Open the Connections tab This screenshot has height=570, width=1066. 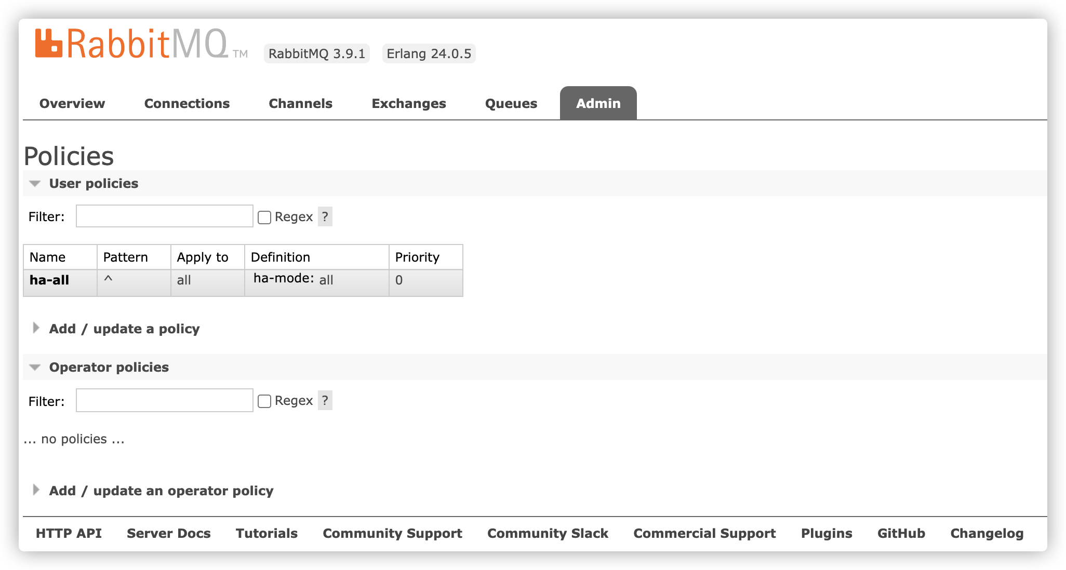(x=186, y=103)
